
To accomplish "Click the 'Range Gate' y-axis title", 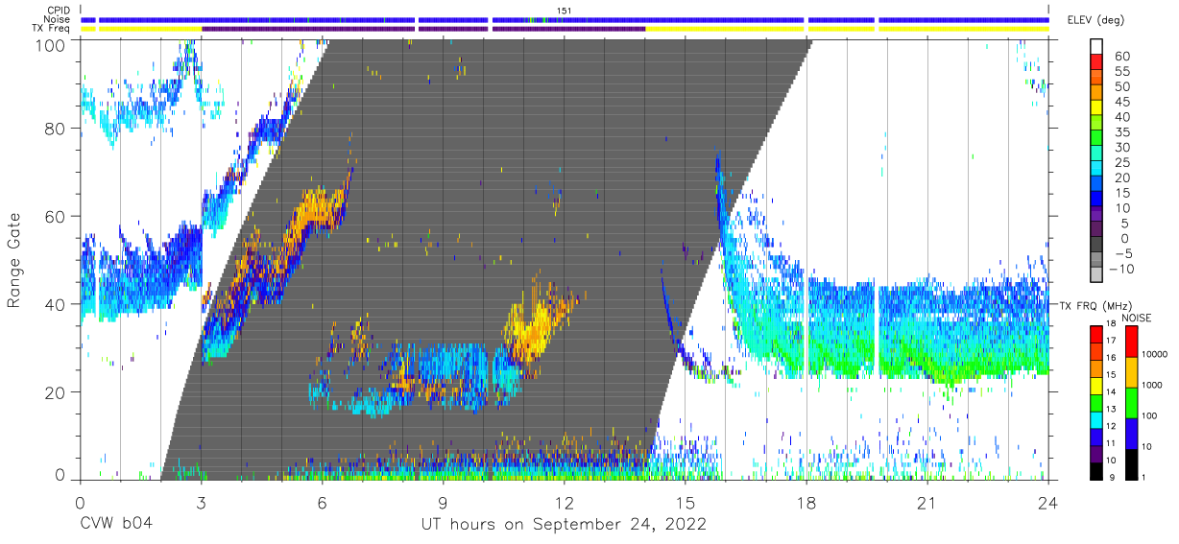I will click(x=14, y=261).
